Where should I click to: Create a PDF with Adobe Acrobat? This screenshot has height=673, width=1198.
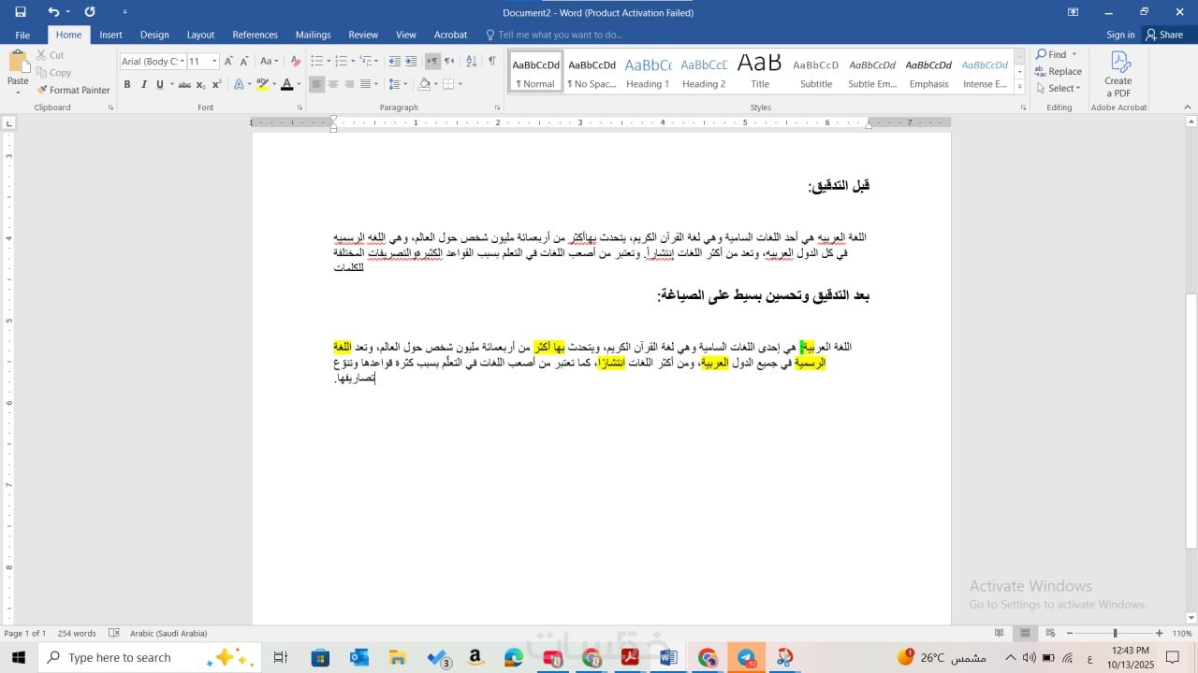(1118, 74)
